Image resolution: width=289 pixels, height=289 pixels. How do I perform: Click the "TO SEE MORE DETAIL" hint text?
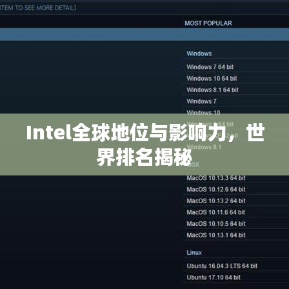(45, 8)
